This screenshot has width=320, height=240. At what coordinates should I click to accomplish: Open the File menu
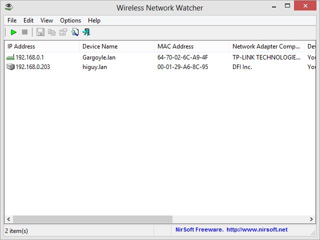12,20
